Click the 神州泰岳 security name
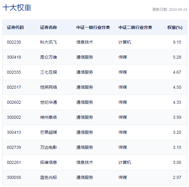 (48, 117)
